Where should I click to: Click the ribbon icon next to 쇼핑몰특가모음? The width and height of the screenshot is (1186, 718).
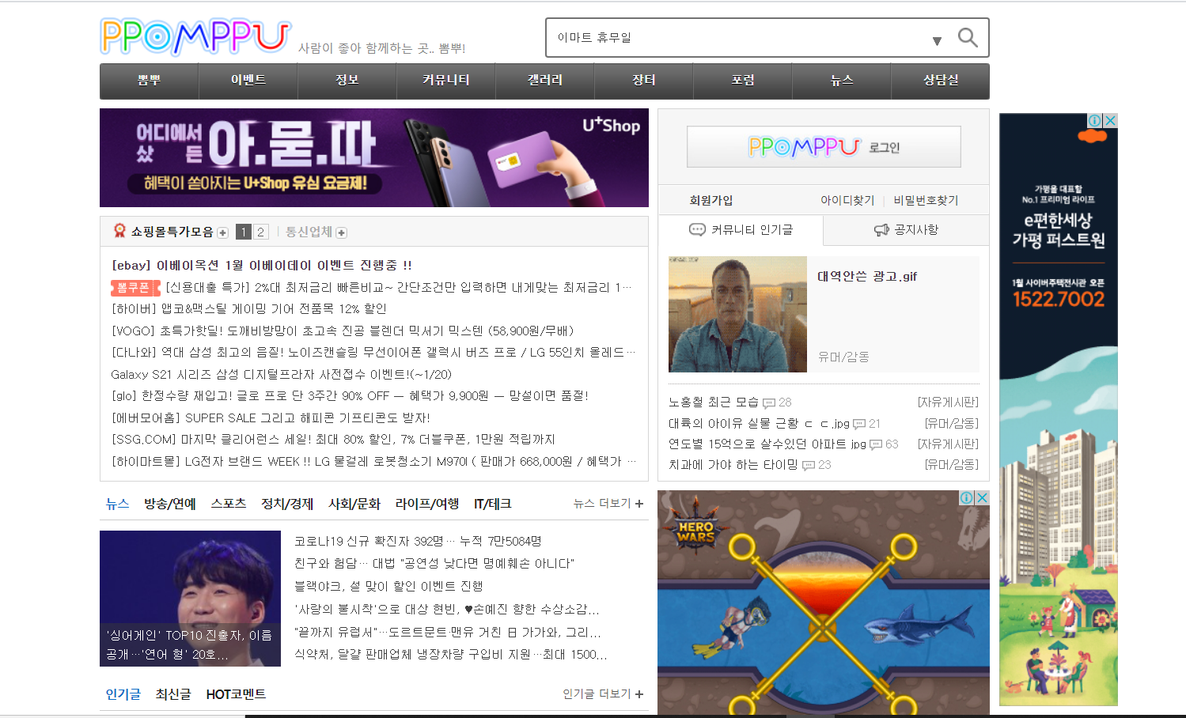pos(119,230)
